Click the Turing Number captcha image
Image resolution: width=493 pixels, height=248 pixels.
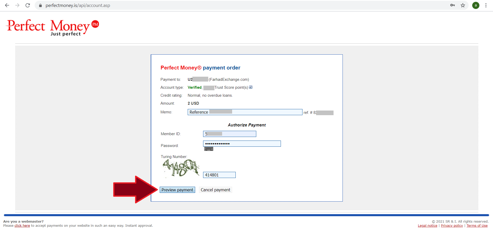tap(181, 168)
